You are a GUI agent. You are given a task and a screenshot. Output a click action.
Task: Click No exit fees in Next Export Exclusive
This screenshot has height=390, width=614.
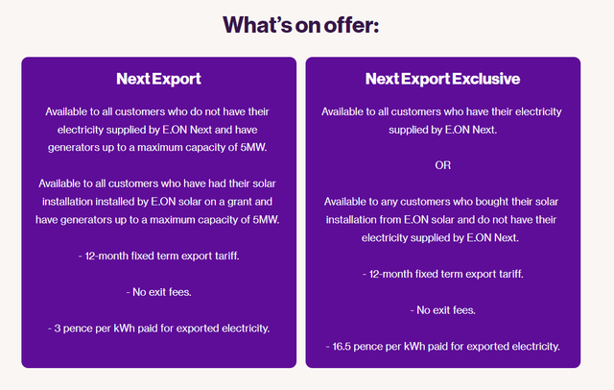pos(443,310)
